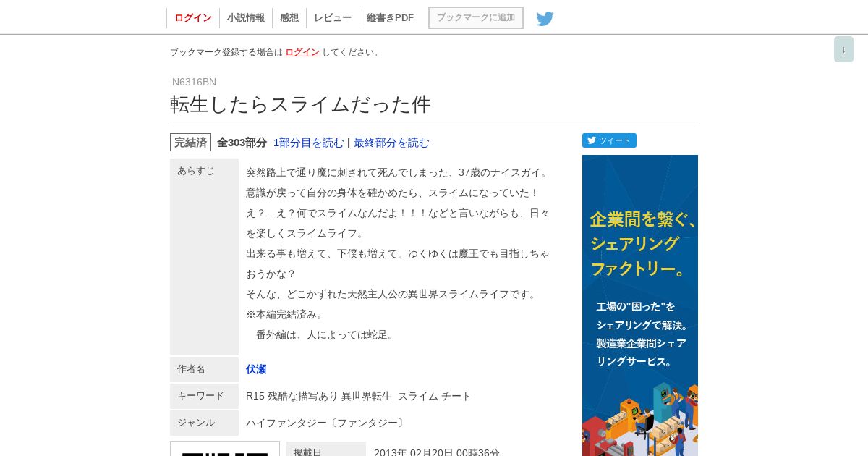The height and width of the screenshot is (456, 868).
Task: Click the 1部分目を読む link
Action: click(x=309, y=143)
